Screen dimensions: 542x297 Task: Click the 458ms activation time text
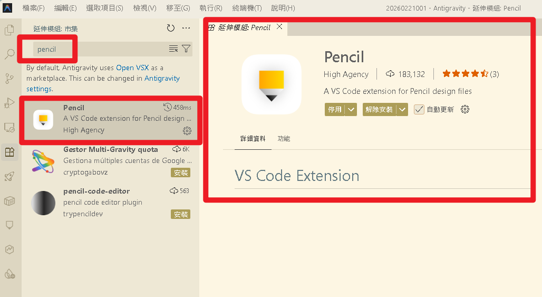click(x=182, y=108)
